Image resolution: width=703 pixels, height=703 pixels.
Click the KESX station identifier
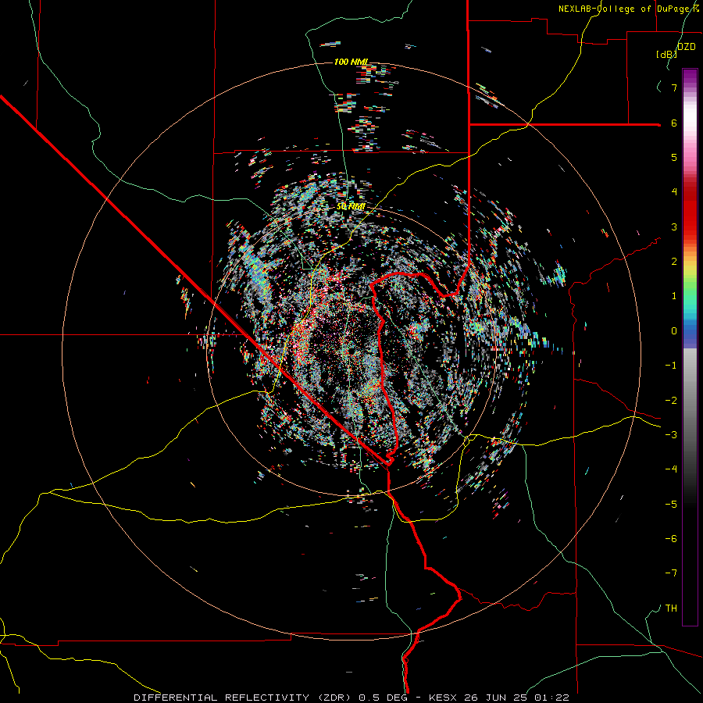444,698
